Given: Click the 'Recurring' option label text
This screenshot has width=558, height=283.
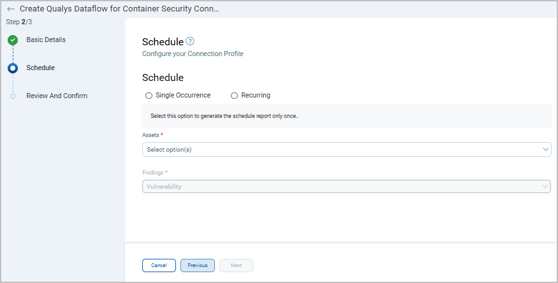Looking at the screenshot, I should 256,96.
